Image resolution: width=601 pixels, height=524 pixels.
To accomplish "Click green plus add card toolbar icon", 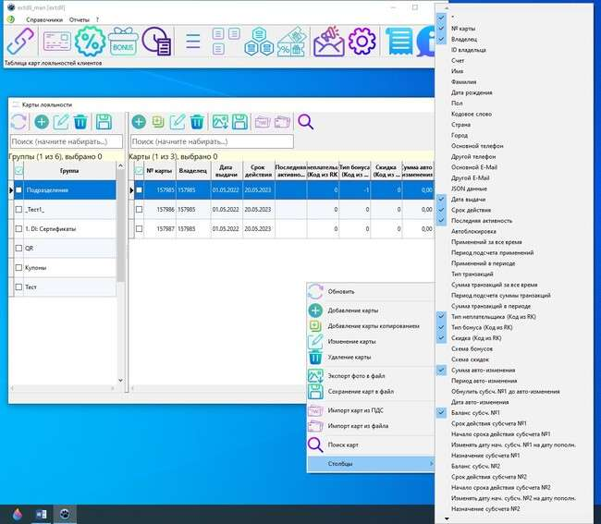I will tap(139, 122).
